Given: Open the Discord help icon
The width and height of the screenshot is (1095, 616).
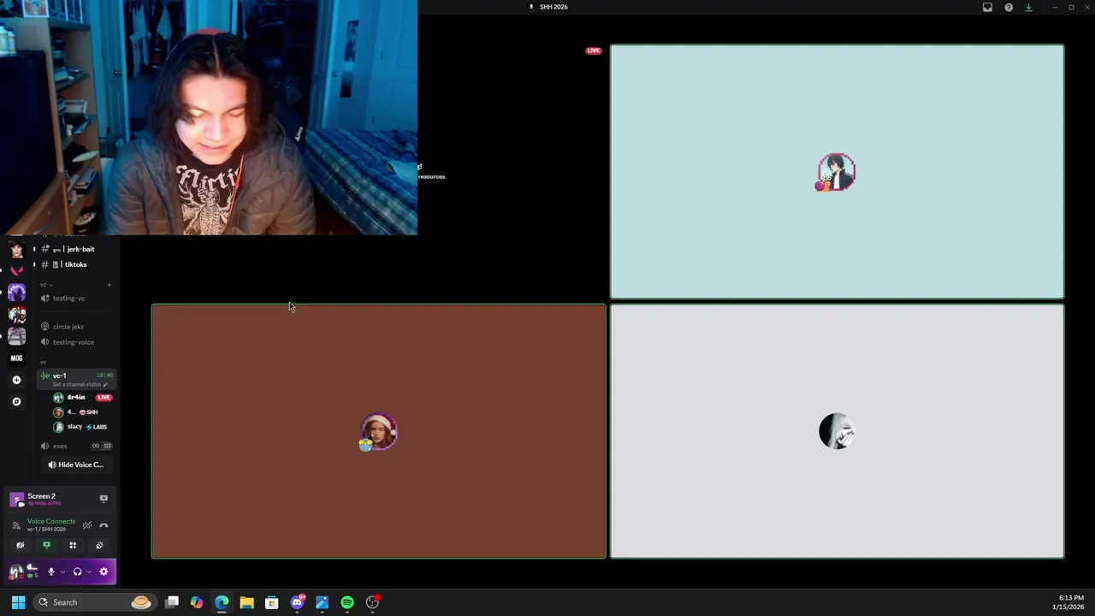Looking at the screenshot, I should point(1009,7).
